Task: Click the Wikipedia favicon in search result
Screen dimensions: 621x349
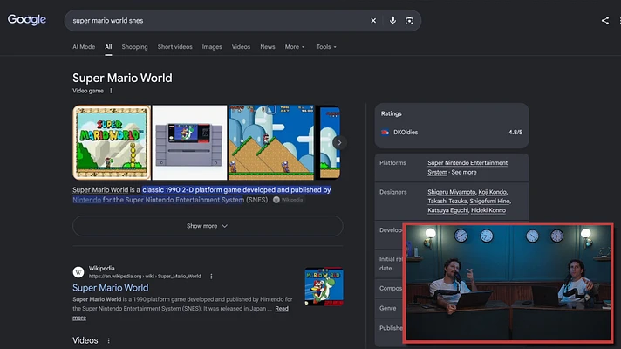Action: tap(78, 272)
